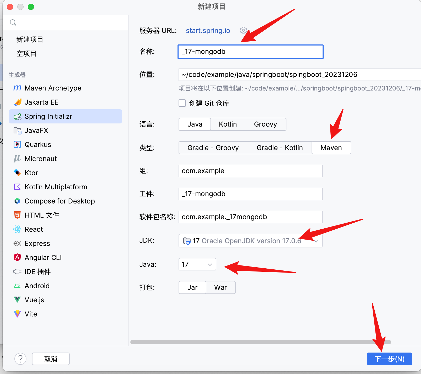
Task: Click the Express ex icon
Action: coord(17,243)
